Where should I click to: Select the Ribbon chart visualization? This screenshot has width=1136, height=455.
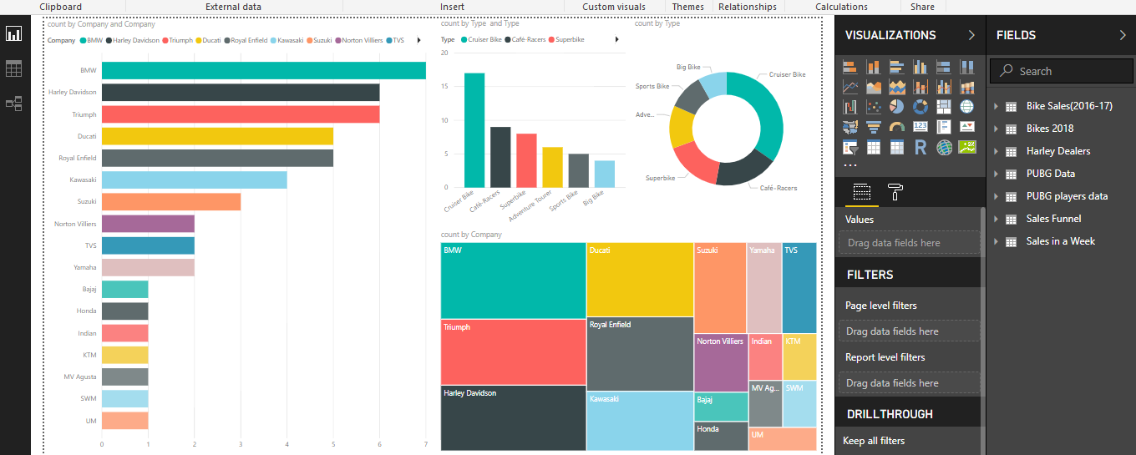click(967, 87)
